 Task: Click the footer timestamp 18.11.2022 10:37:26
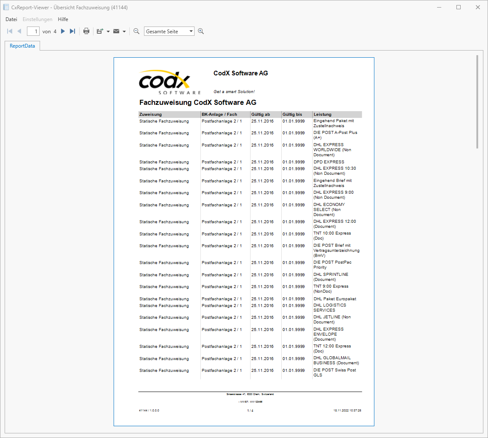pyautogui.click(x=347, y=410)
